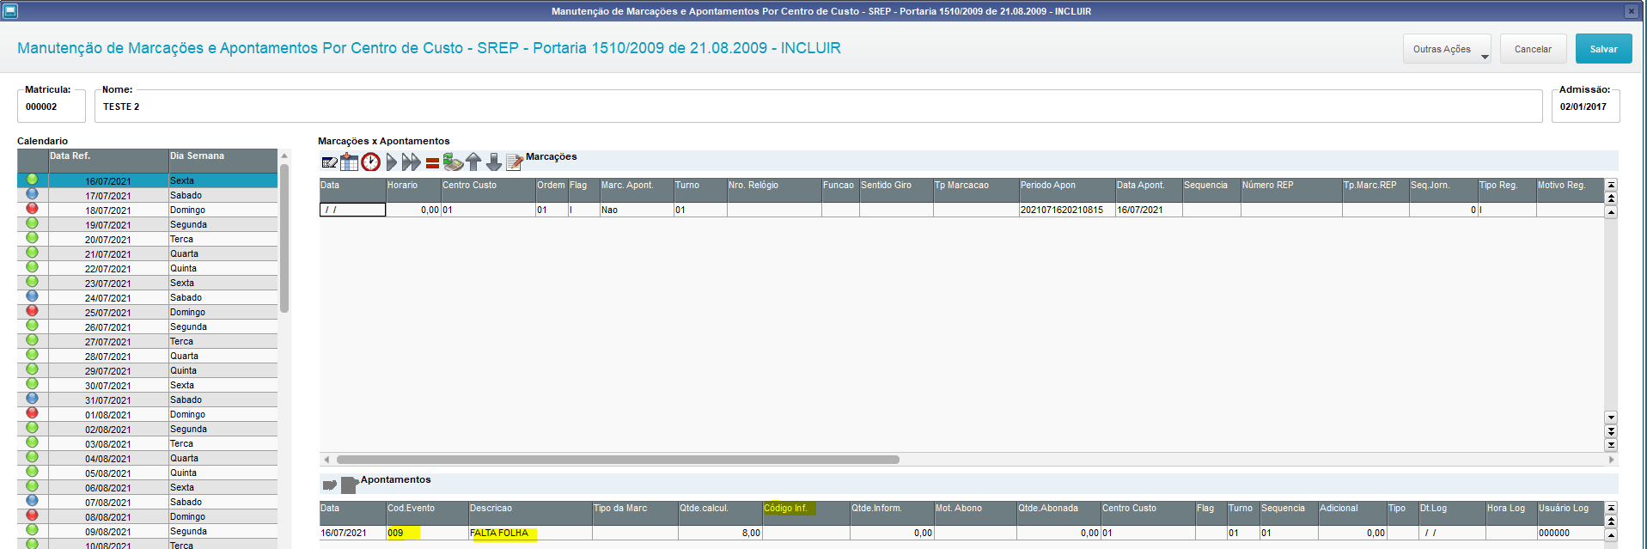The width and height of the screenshot is (1647, 549).
Task: Click the Admissão date field
Action: tap(1585, 107)
